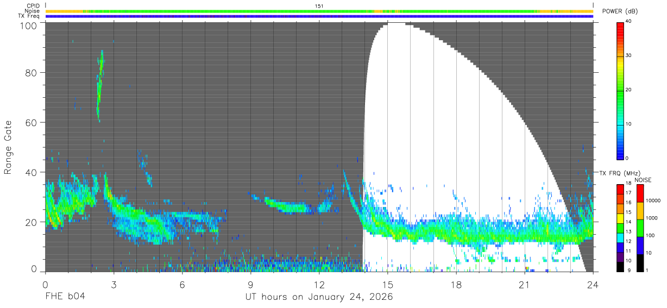Click the TX FRQ (MHz) legend title
The image size is (667, 308).
620,173
